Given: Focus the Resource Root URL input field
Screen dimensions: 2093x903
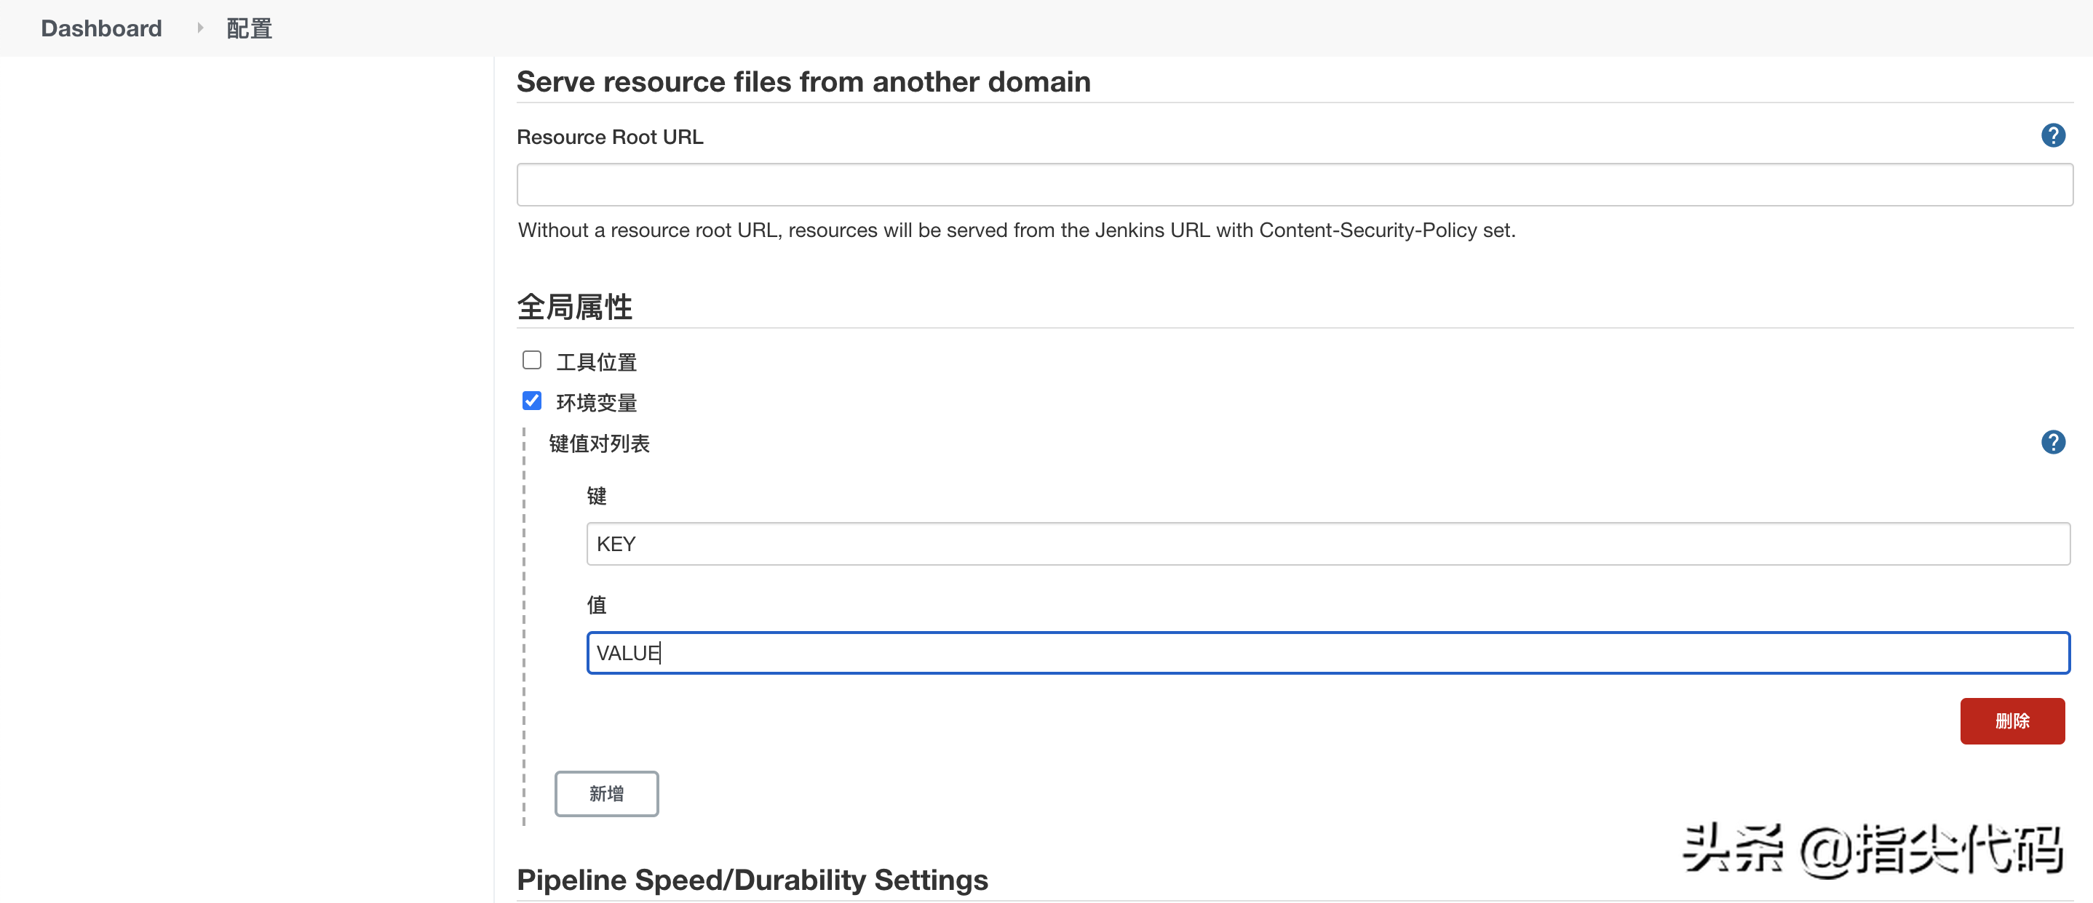Looking at the screenshot, I should click(x=1295, y=185).
